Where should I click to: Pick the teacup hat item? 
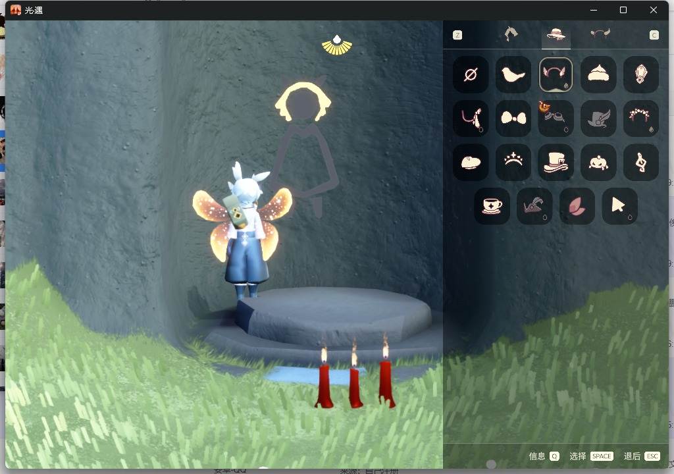(x=492, y=206)
